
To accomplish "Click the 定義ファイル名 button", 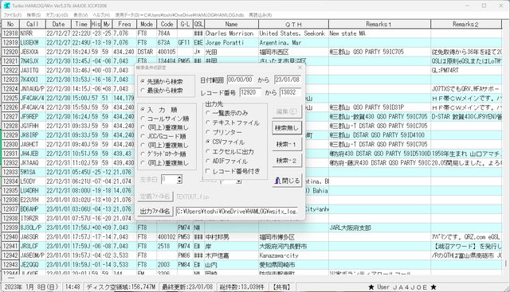I will pos(155,197).
